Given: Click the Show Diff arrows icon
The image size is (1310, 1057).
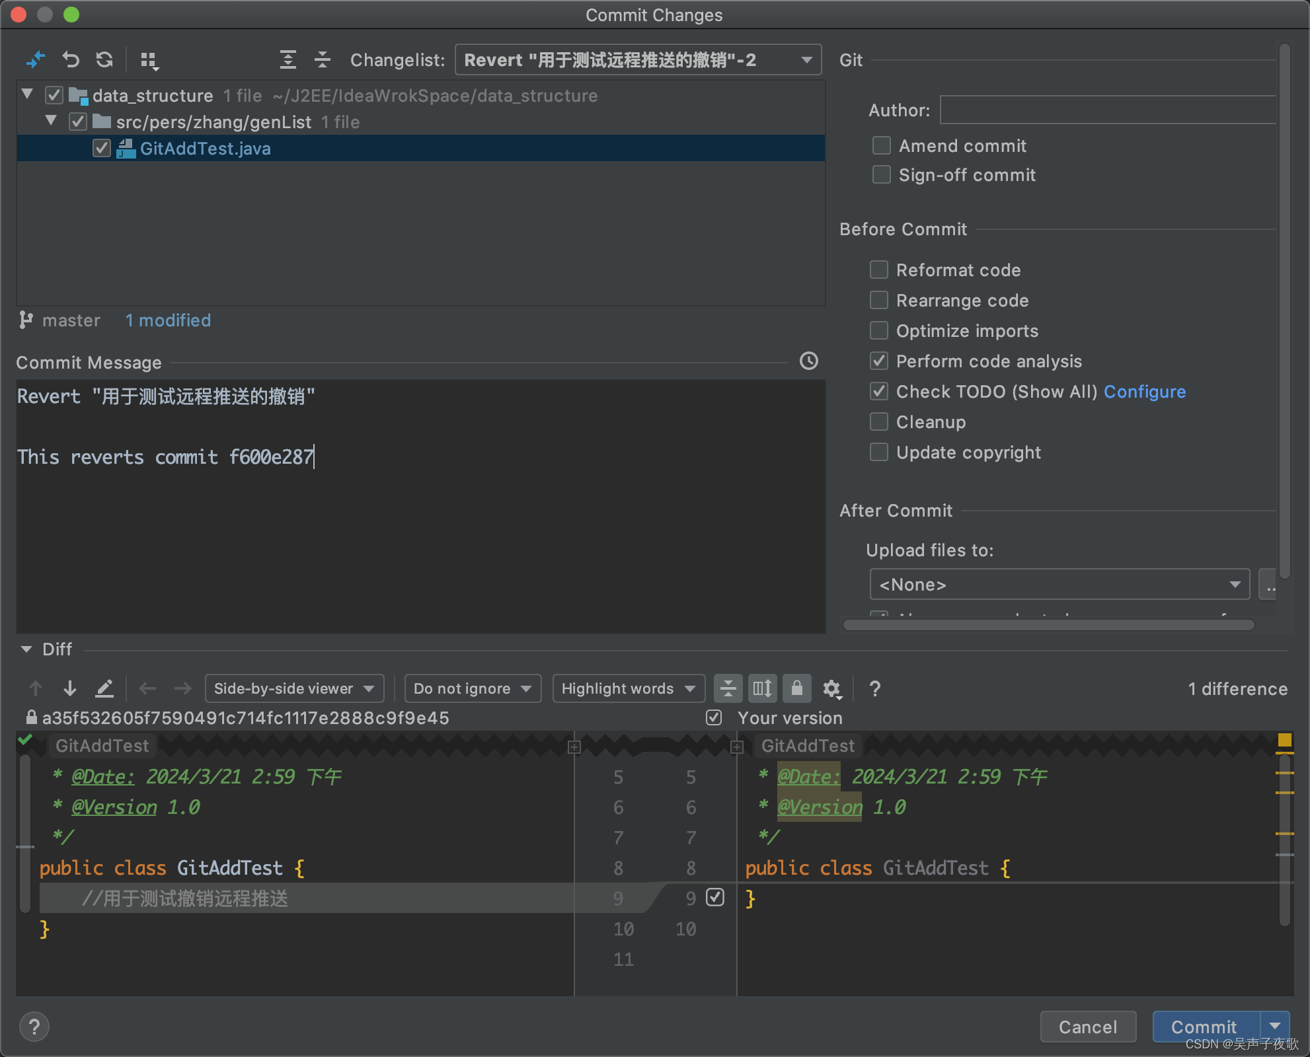Looking at the screenshot, I should (x=36, y=60).
